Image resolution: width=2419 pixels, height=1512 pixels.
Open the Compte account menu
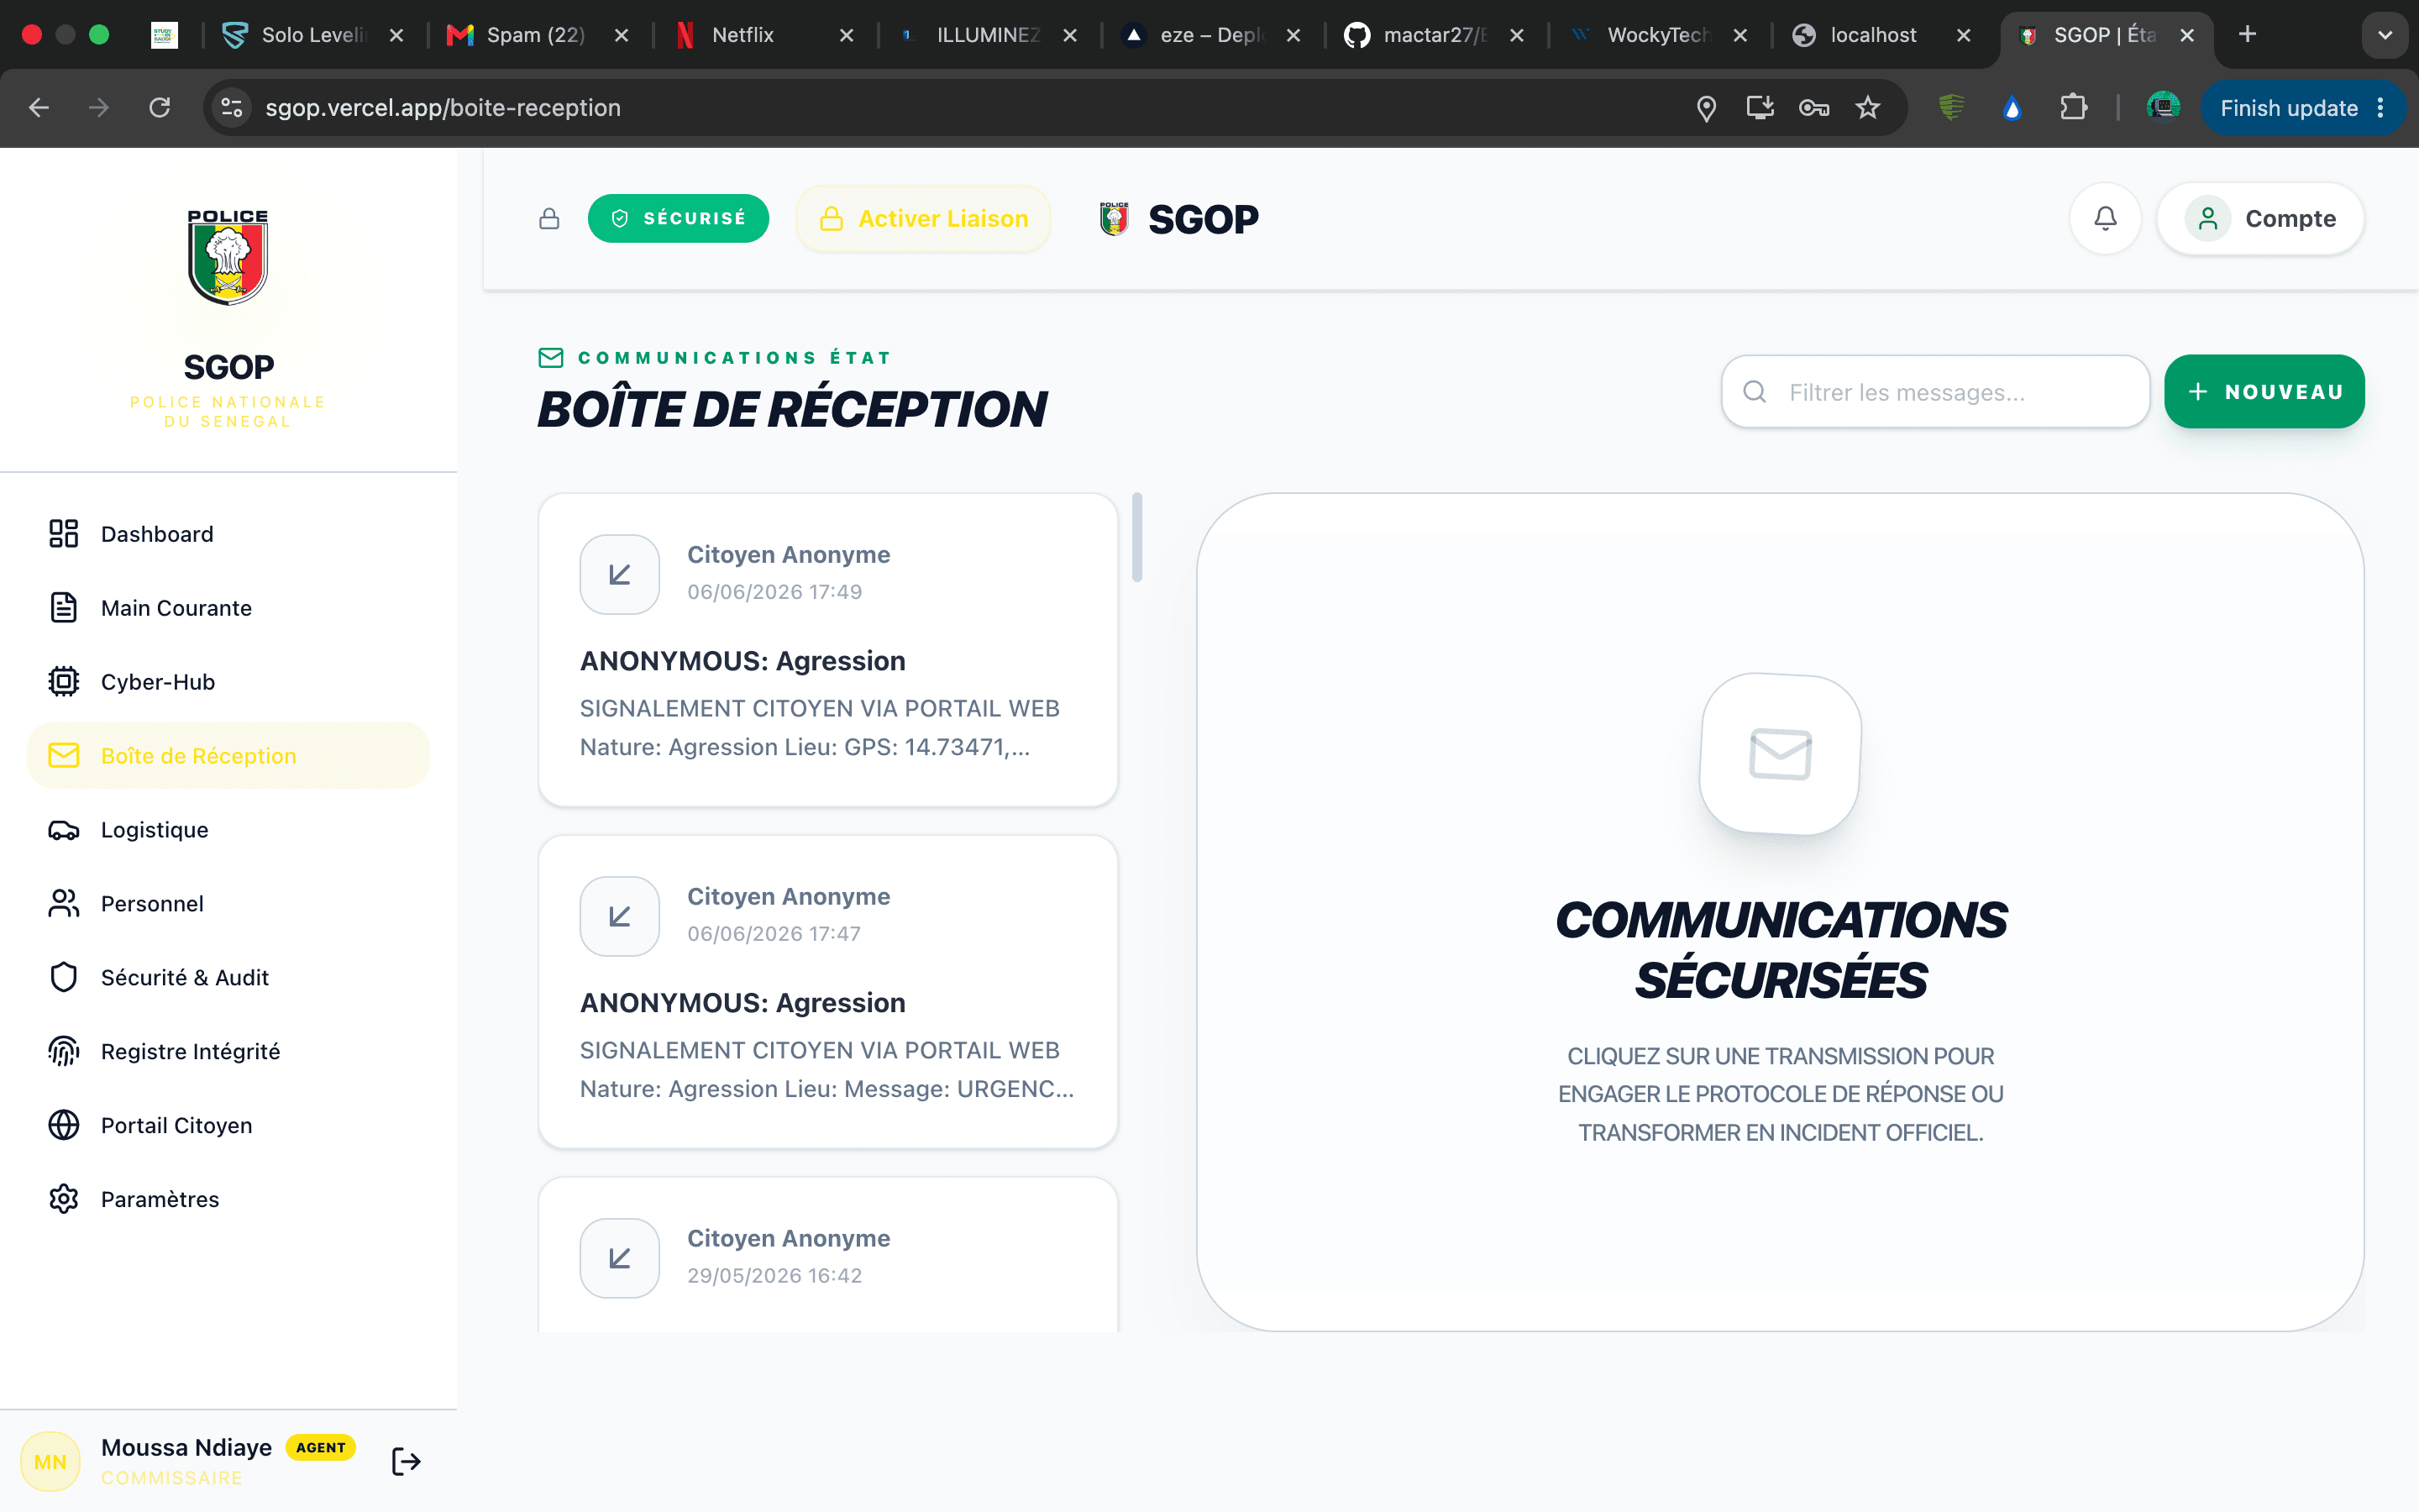coord(2260,219)
